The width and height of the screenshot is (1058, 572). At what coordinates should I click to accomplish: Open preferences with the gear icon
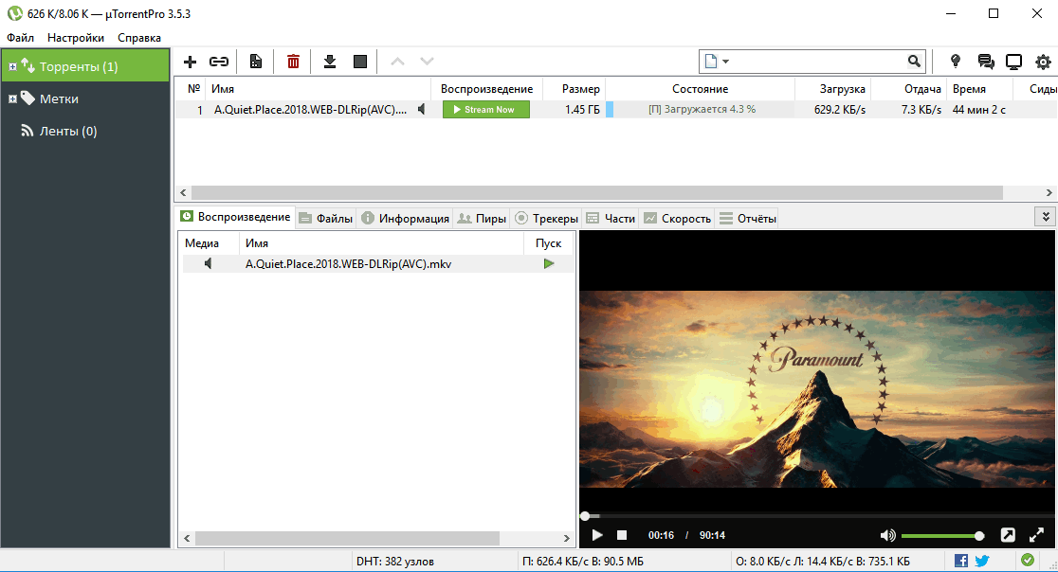1043,62
